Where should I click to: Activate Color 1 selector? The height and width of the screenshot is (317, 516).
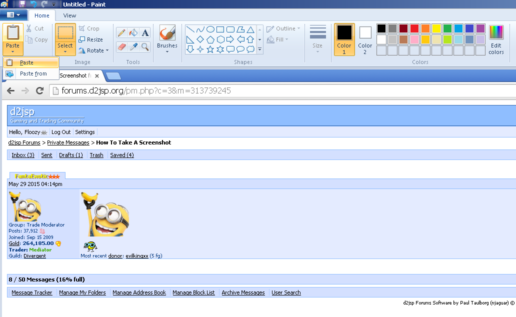pos(344,39)
